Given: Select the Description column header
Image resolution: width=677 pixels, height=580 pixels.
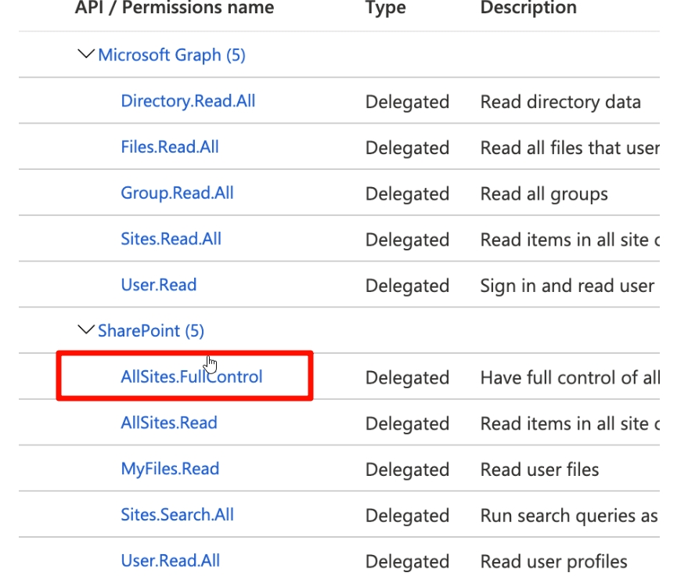Looking at the screenshot, I should coord(528,8).
